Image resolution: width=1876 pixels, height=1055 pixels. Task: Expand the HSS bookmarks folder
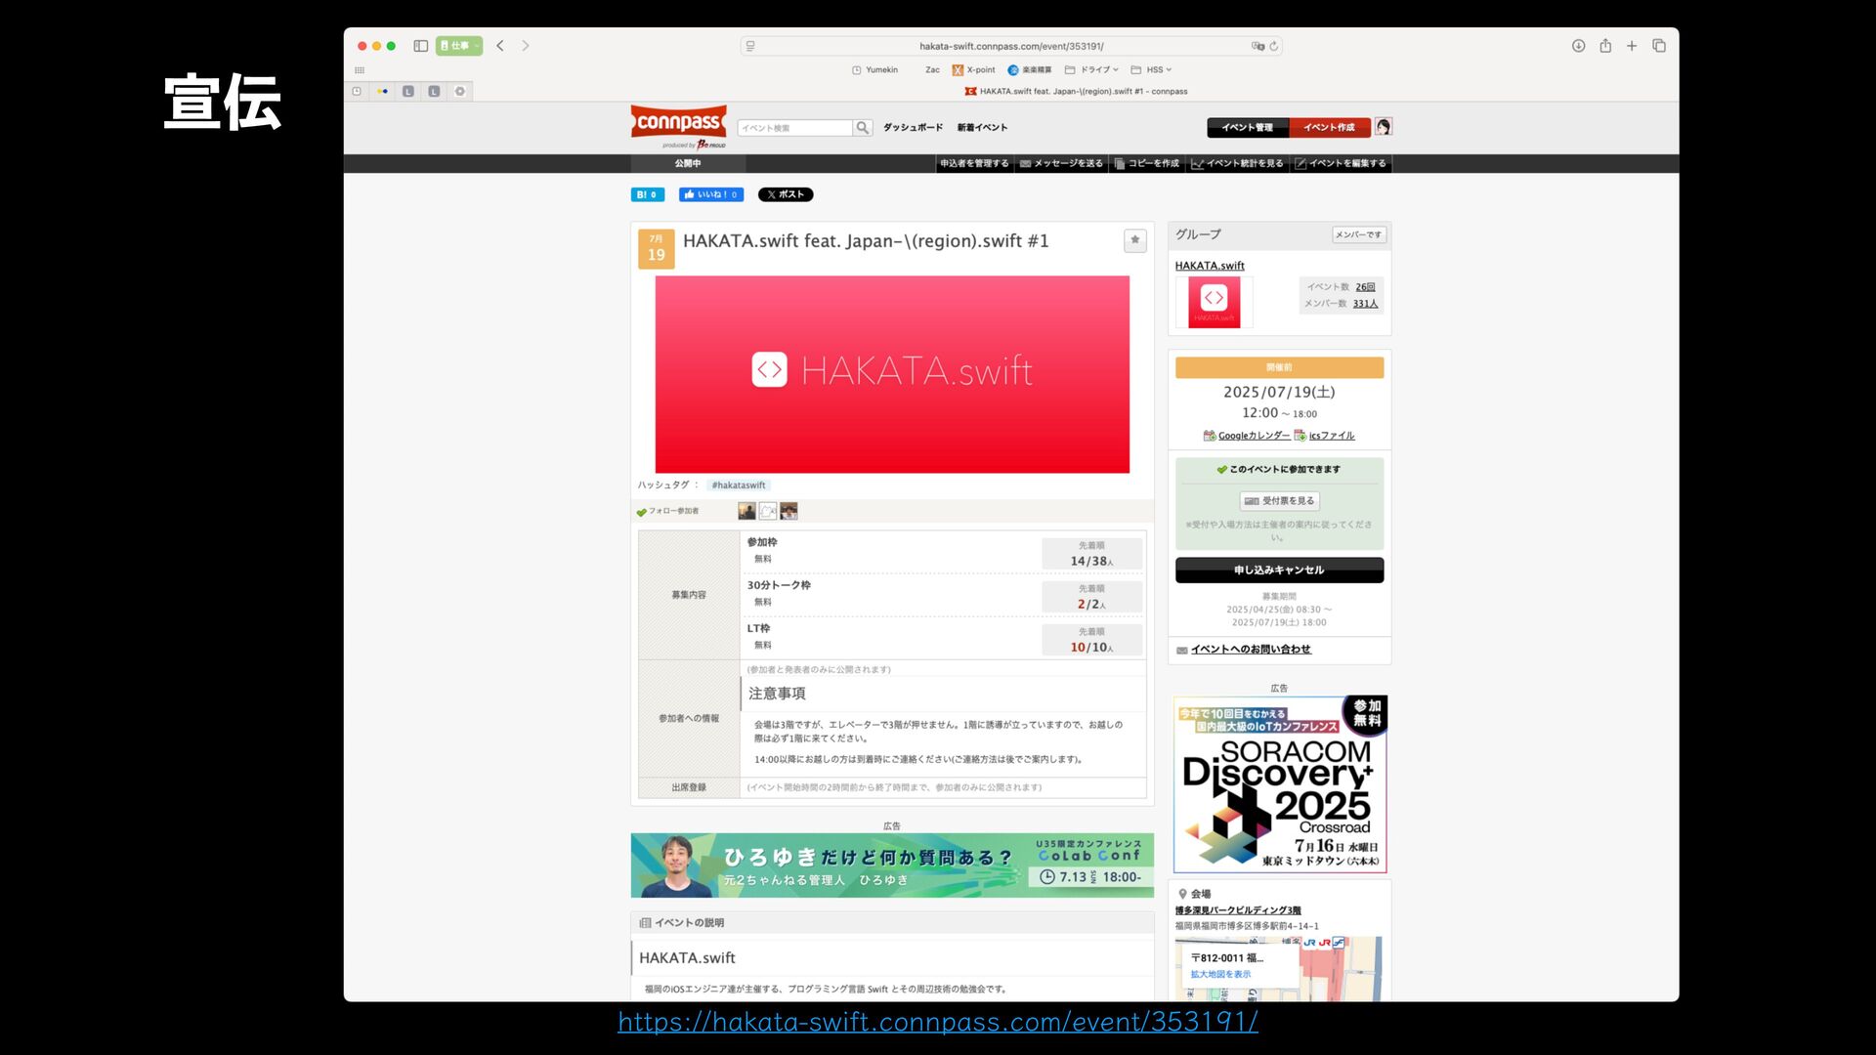(x=1151, y=70)
